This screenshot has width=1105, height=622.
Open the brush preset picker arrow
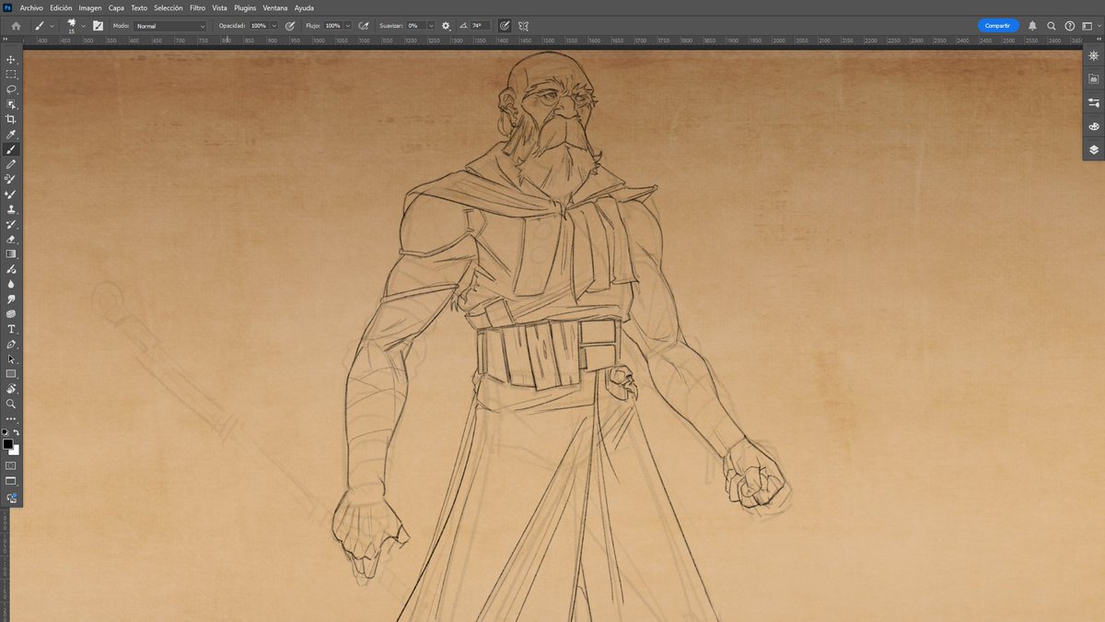coord(83,26)
